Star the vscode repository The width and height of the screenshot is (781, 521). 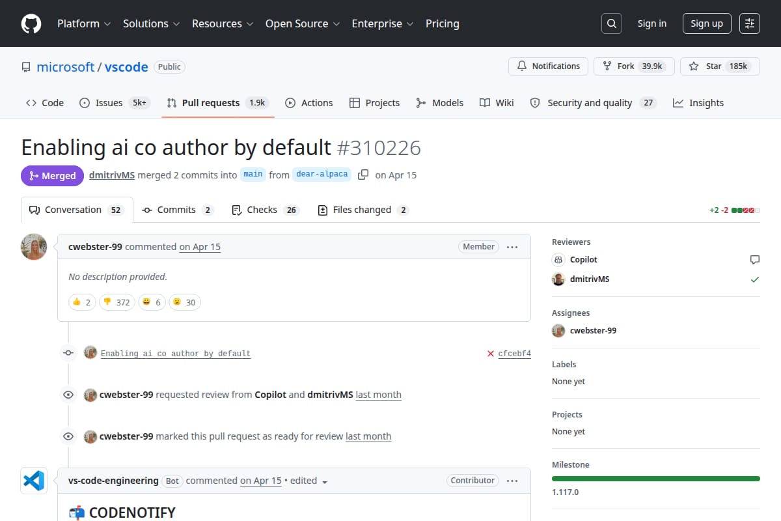click(x=720, y=66)
